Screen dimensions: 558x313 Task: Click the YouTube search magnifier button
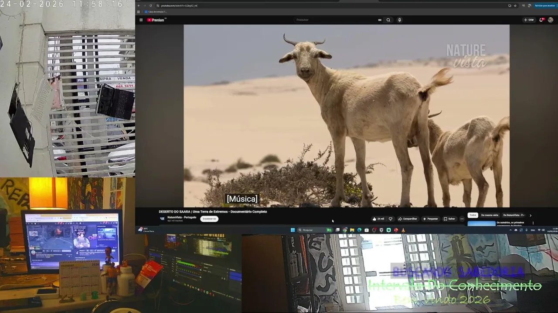(388, 20)
